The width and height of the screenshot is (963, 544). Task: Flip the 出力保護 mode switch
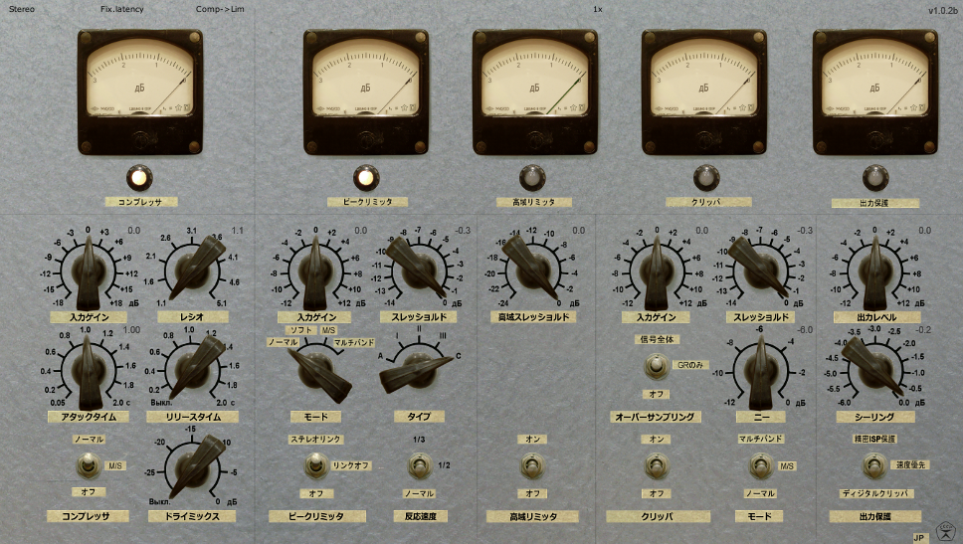[x=873, y=466]
